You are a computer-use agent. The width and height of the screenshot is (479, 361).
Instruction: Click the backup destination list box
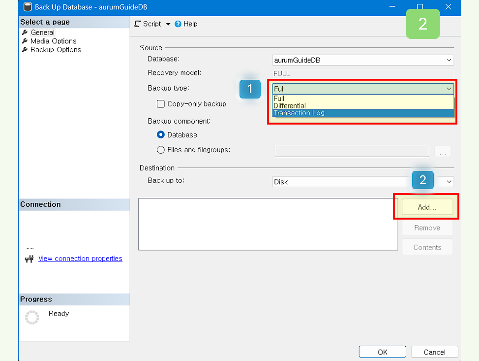268,224
